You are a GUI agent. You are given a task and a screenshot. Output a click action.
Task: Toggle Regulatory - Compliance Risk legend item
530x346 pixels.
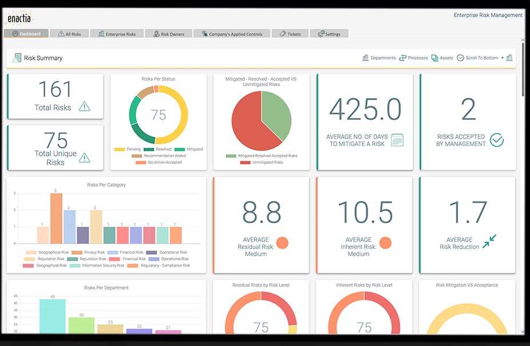pos(158,265)
